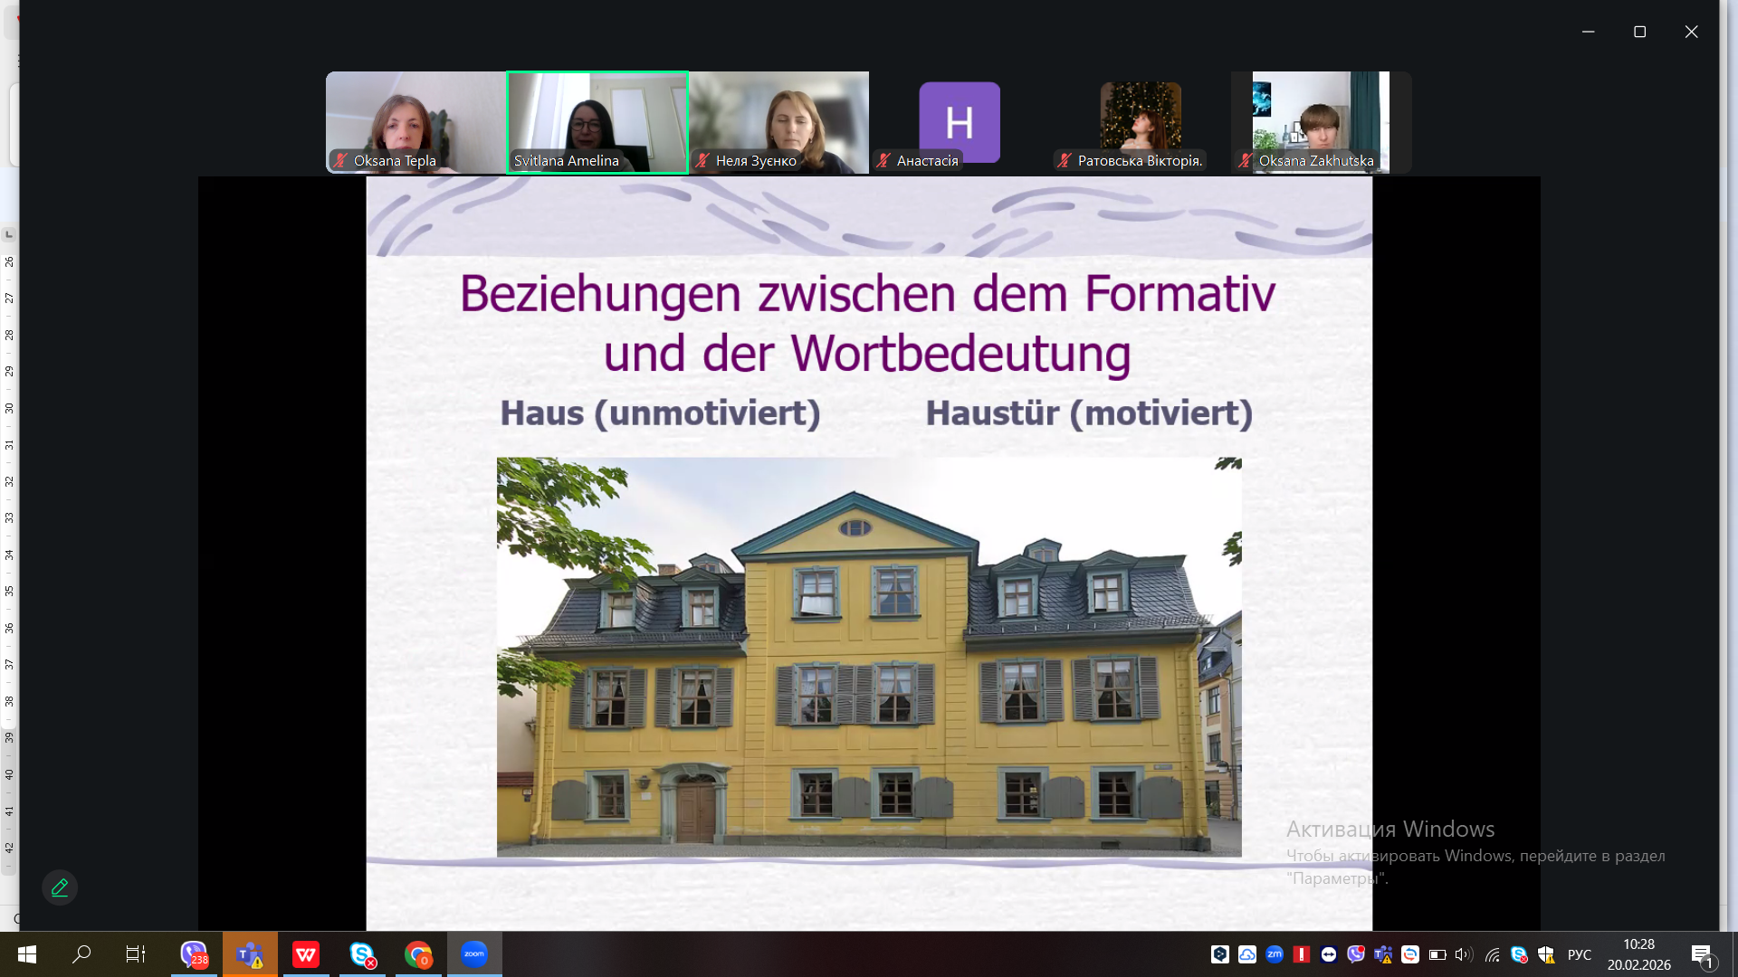Open Task View on taskbar
Screen dimensions: 1738x977
click(x=136, y=954)
